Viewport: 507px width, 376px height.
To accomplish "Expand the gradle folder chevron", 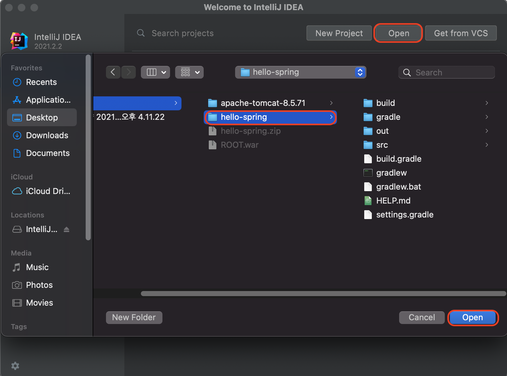I will [487, 117].
